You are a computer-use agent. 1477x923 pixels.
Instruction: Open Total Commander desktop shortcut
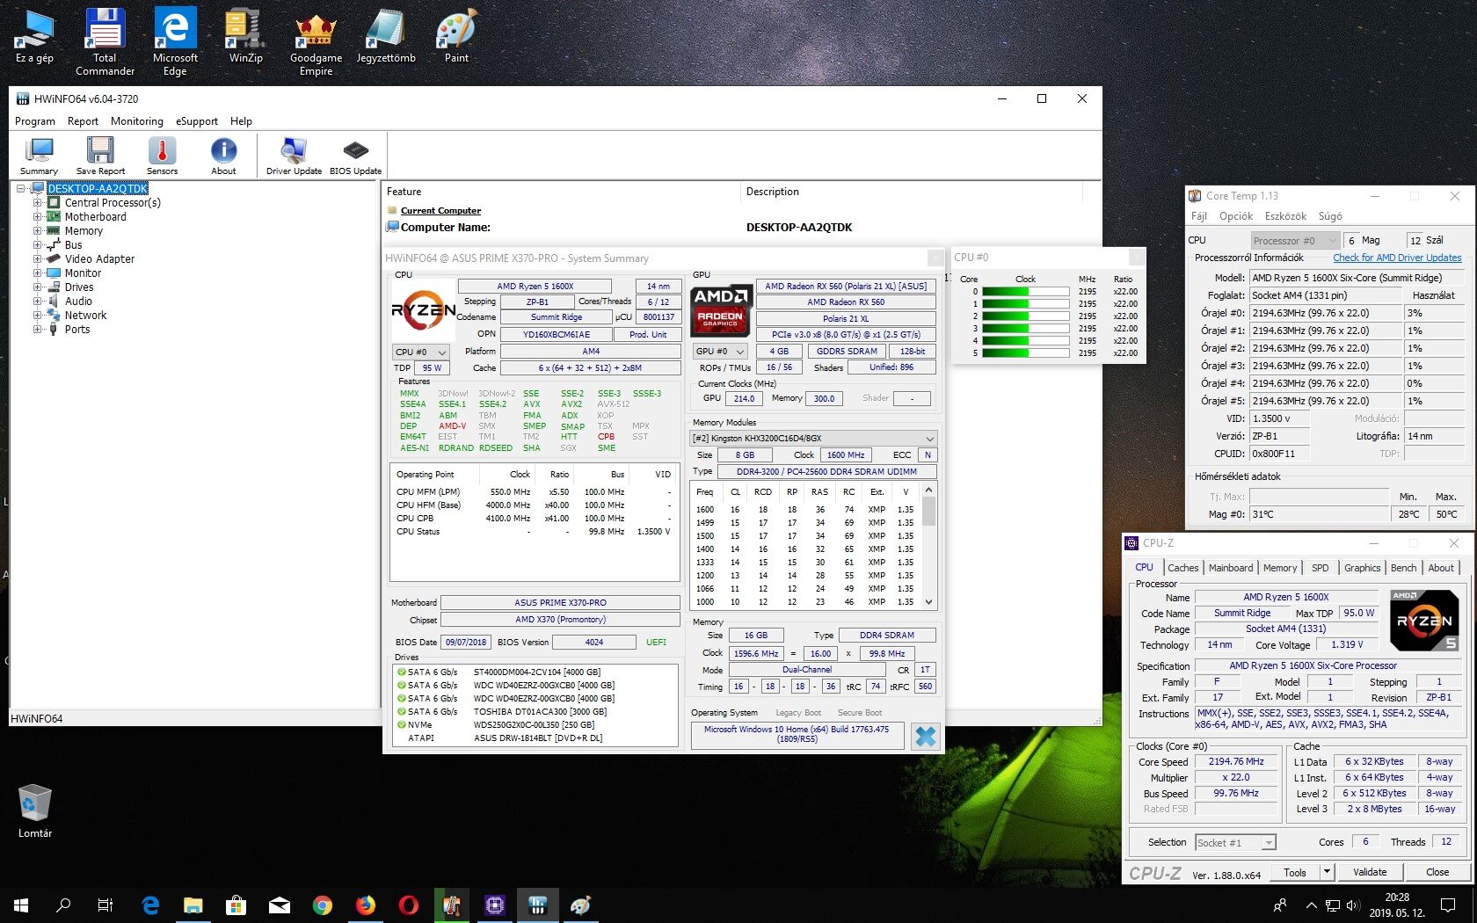click(x=105, y=42)
